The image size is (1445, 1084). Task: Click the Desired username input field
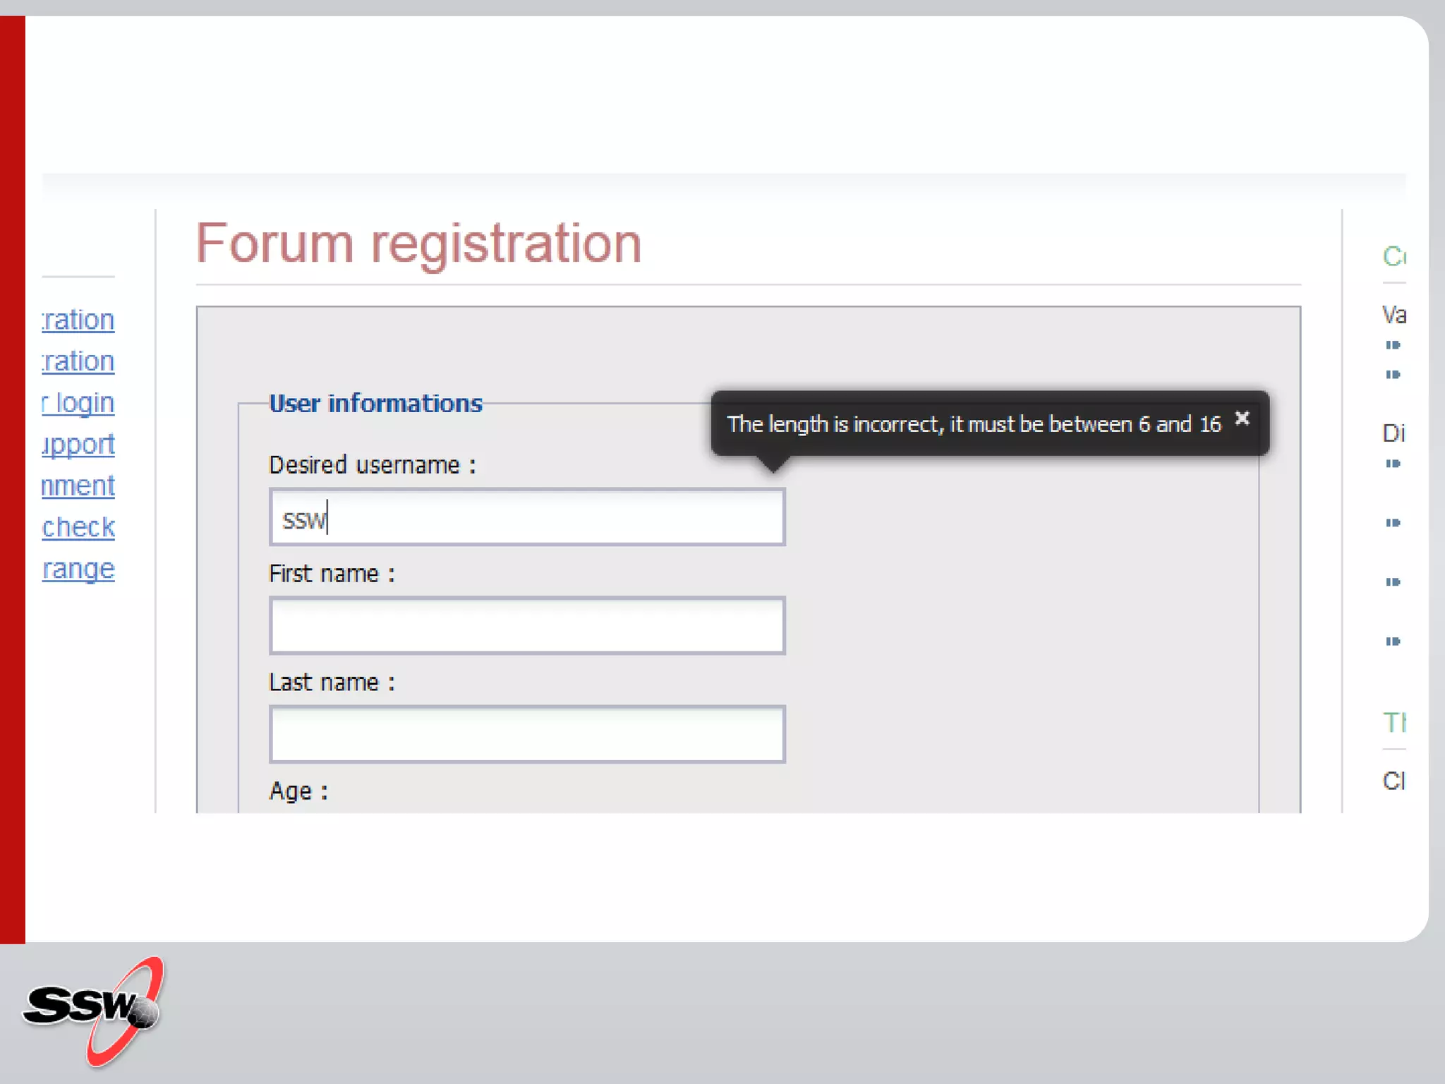(527, 517)
